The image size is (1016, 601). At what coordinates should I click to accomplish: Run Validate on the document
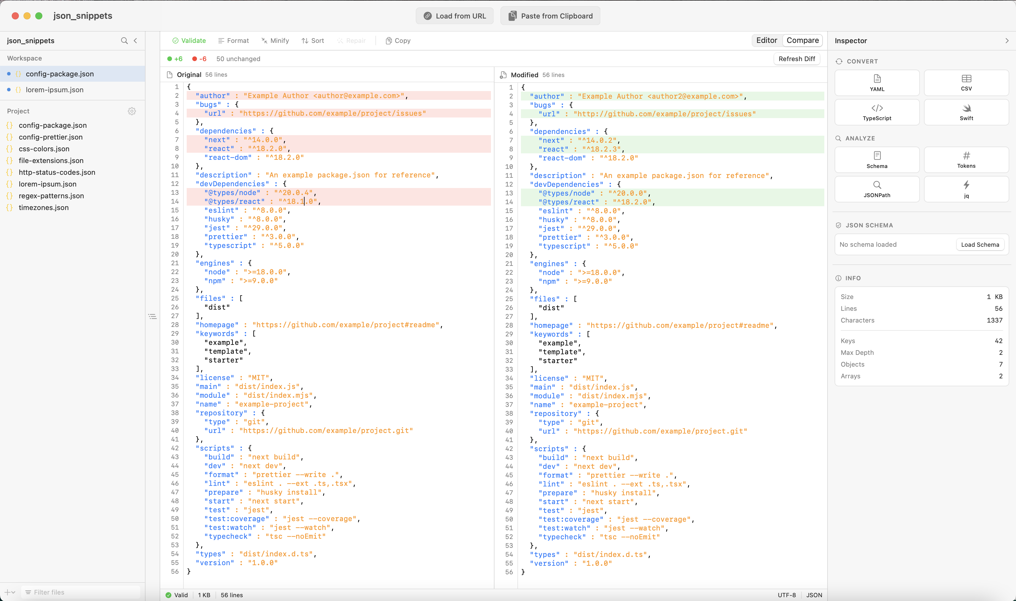[189, 41]
